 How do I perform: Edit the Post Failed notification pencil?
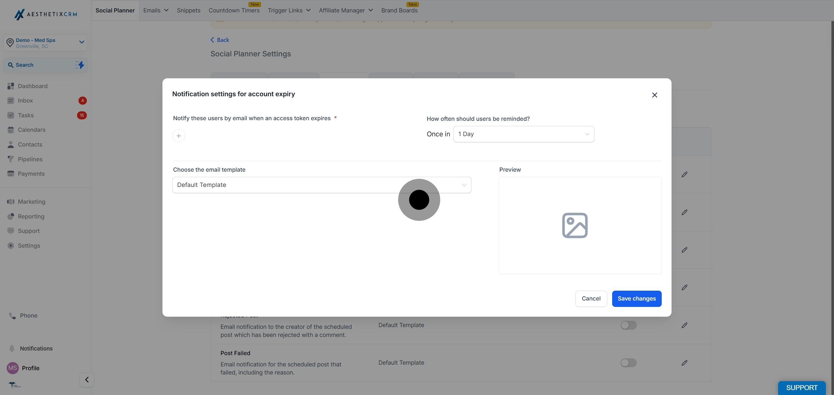tap(684, 363)
